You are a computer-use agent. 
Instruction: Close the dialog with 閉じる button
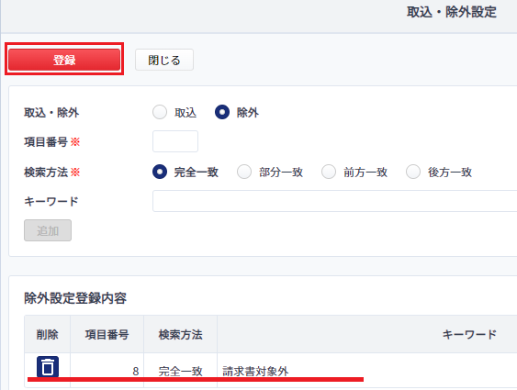tap(164, 60)
